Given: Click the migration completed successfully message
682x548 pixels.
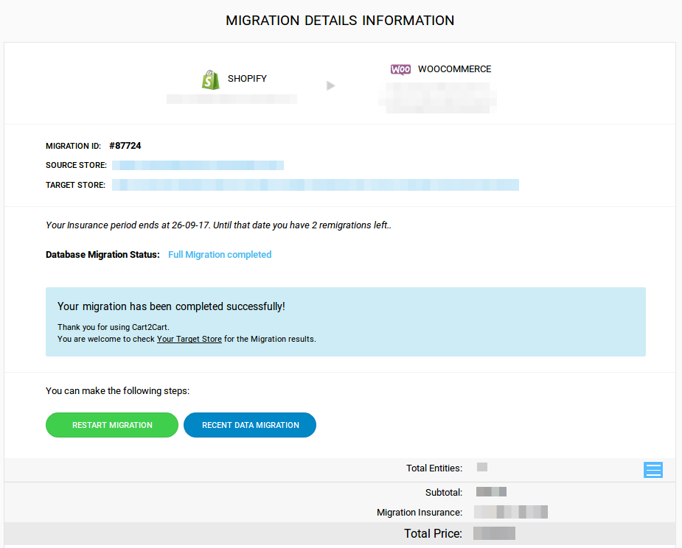Looking at the screenshot, I should click(x=171, y=306).
